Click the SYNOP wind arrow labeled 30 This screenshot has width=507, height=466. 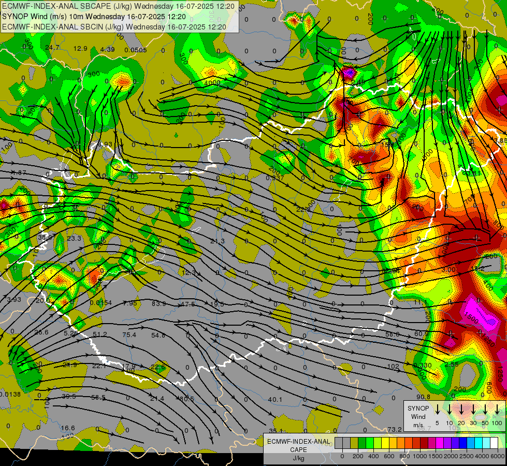[473, 409]
